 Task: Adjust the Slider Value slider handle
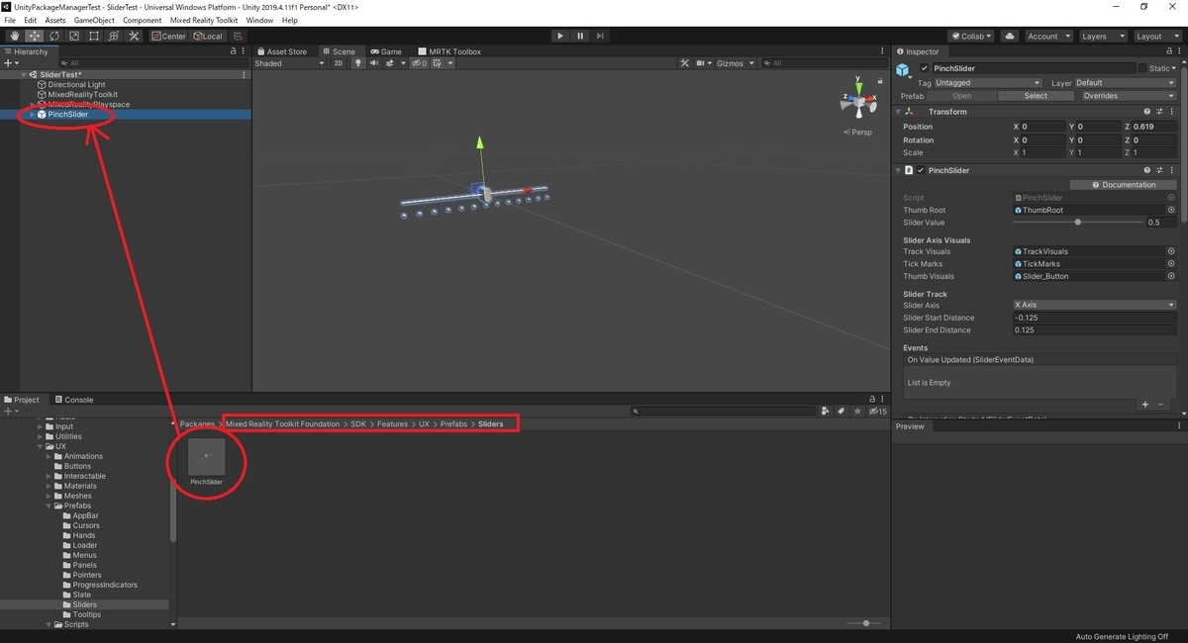[x=1078, y=223]
